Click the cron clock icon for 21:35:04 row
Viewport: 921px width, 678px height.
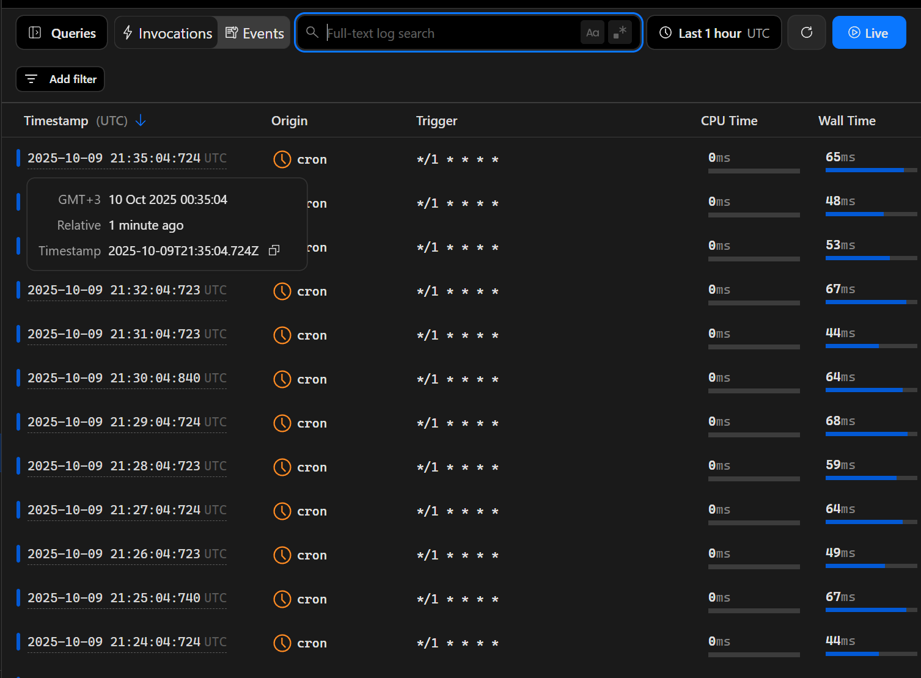tap(282, 159)
